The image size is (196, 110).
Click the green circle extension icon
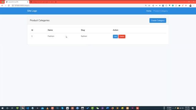click(173, 5)
